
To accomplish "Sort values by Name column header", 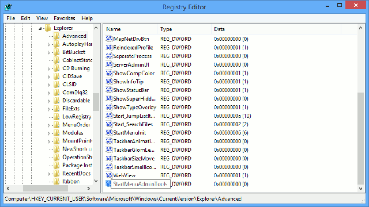I will 131,29.
